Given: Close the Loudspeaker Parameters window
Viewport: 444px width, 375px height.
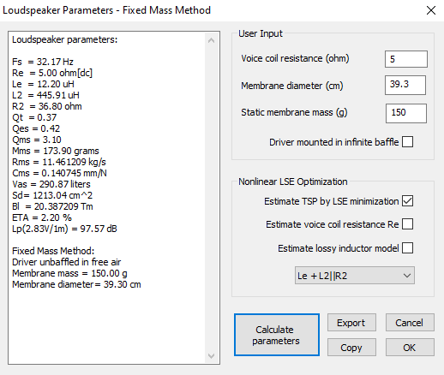Looking at the screenshot, I should click(431, 10).
